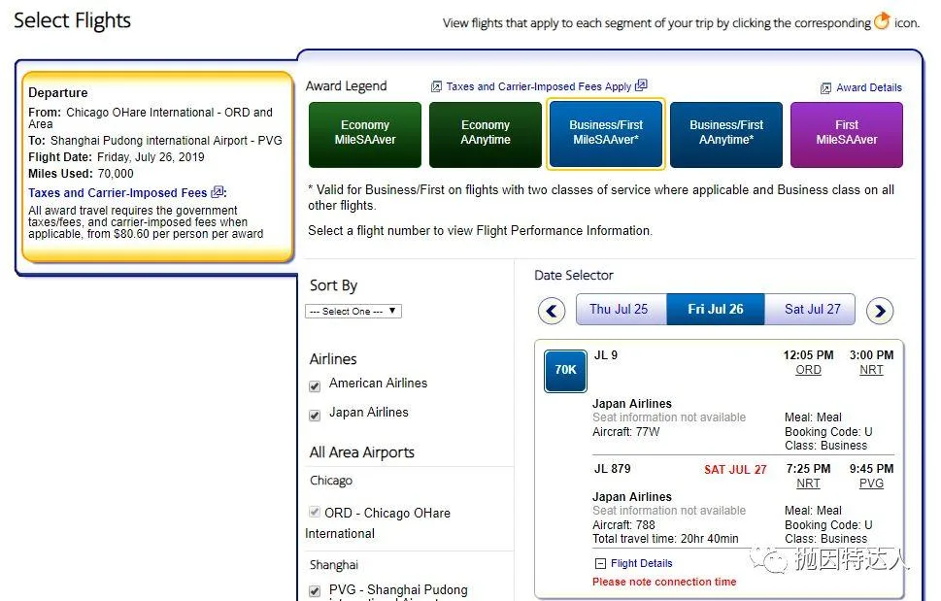Select the 70K award badge for JL 9
The width and height of the screenshot is (941, 601).
565,371
